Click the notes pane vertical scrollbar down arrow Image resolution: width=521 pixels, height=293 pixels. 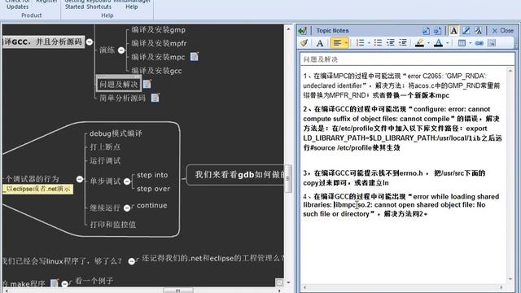(510, 278)
